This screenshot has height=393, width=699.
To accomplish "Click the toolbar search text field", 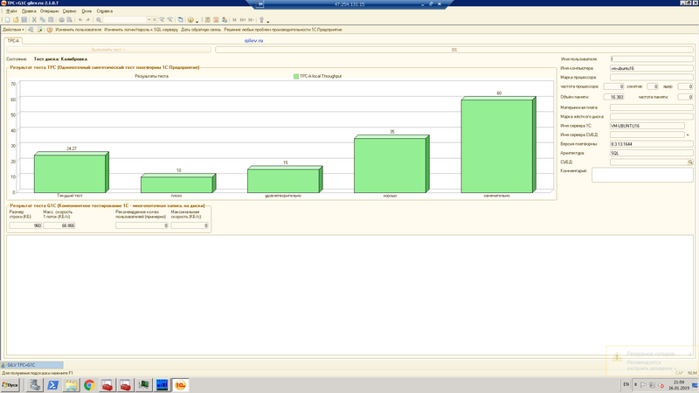I will pyautogui.click(x=125, y=20).
